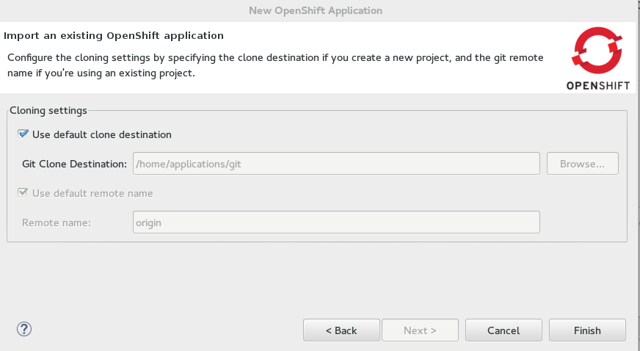The image size is (640, 351).
Task: Go back with the Back button
Action: [x=341, y=330]
